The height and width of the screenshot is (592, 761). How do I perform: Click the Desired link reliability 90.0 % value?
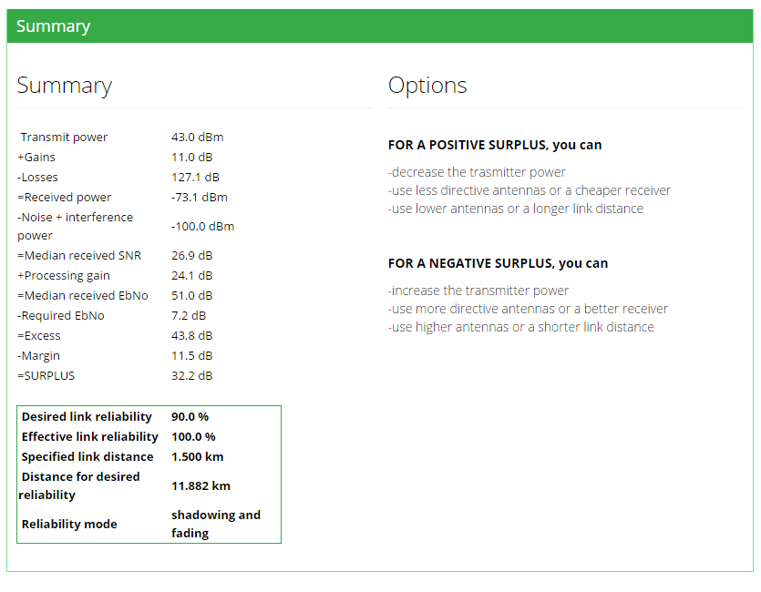point(190,417)
